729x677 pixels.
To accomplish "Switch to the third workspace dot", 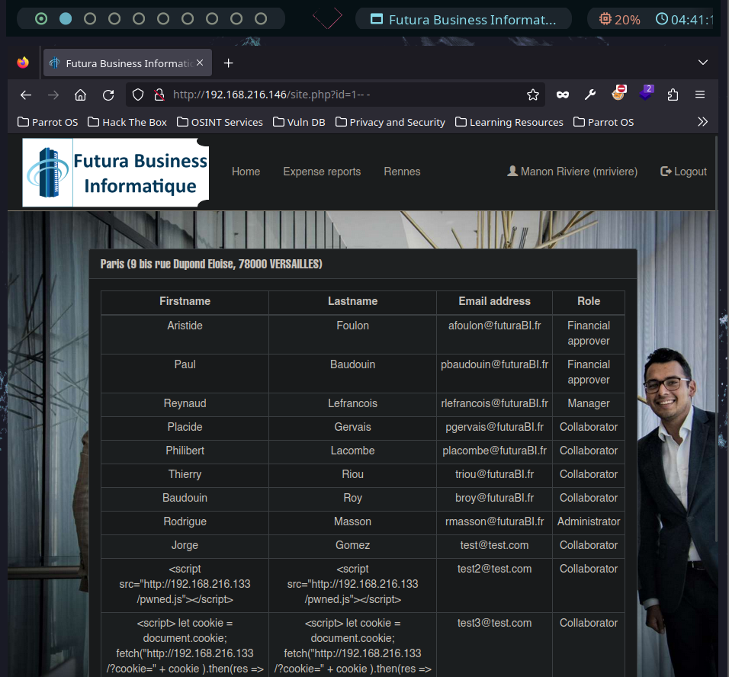I will pyautogui.click(x=90, y=18).
